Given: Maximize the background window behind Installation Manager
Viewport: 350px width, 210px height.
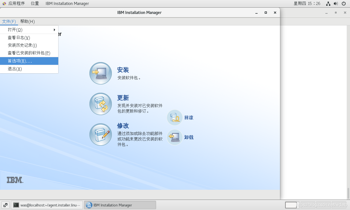Looking at the screenshot, I should (336, 13).
